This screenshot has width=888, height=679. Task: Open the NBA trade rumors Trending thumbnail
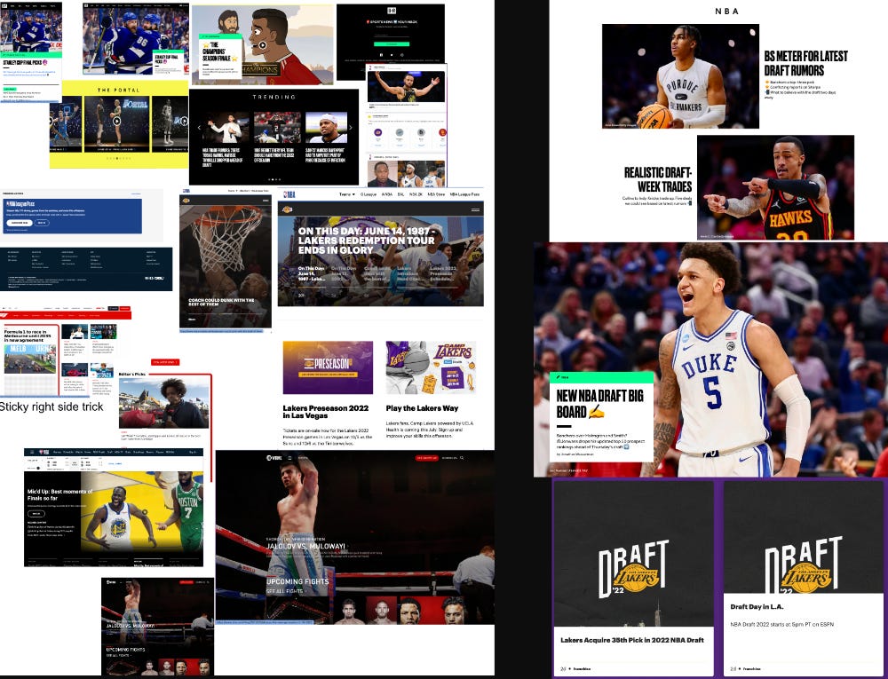(x=226, y=127)
